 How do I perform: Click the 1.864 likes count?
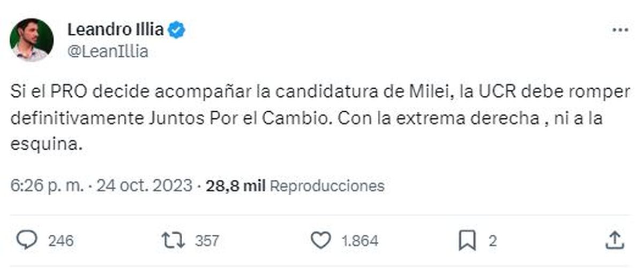(x=360, y=241)
